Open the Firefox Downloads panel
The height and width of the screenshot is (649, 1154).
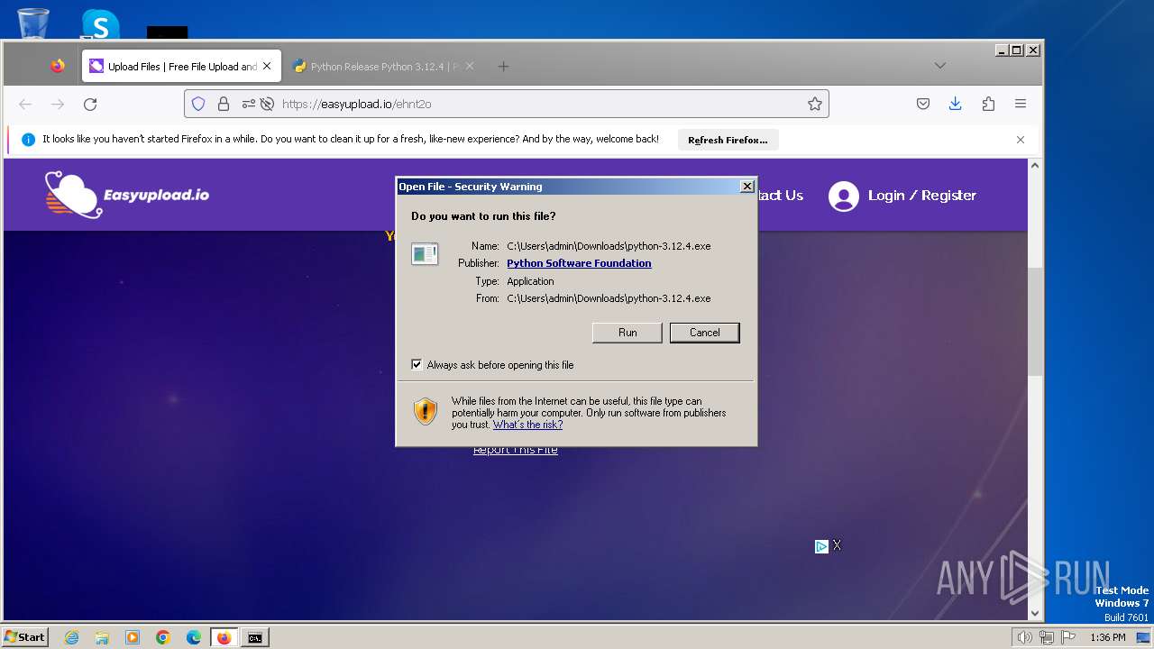(956, 104)
